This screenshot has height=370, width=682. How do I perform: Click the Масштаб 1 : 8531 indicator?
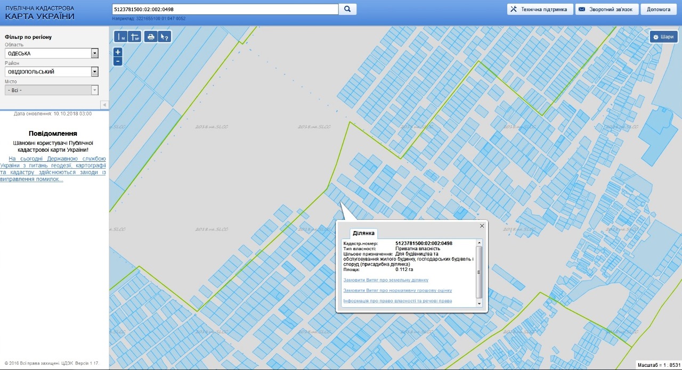coord(659,365)
